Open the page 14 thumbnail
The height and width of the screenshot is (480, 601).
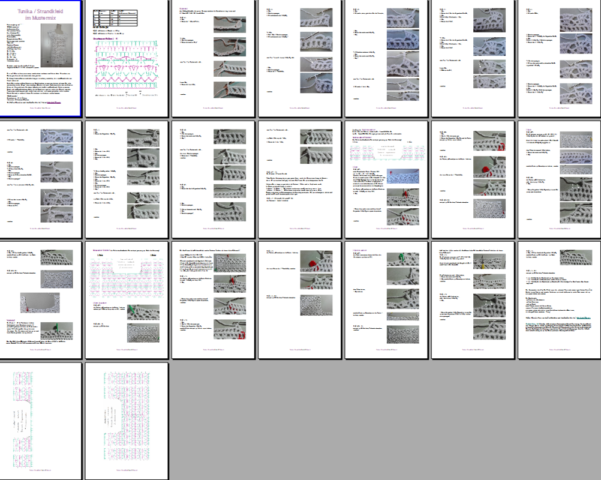coord(557,179)
